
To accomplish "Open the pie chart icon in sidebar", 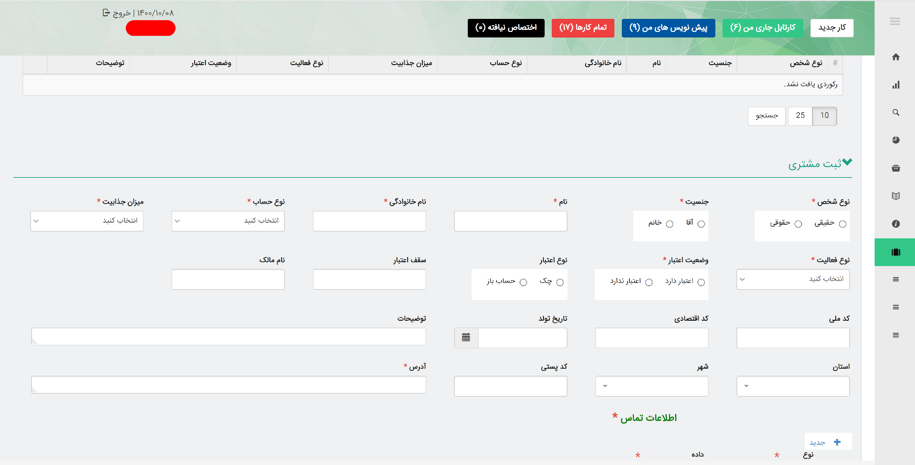I will coord(895,140).
